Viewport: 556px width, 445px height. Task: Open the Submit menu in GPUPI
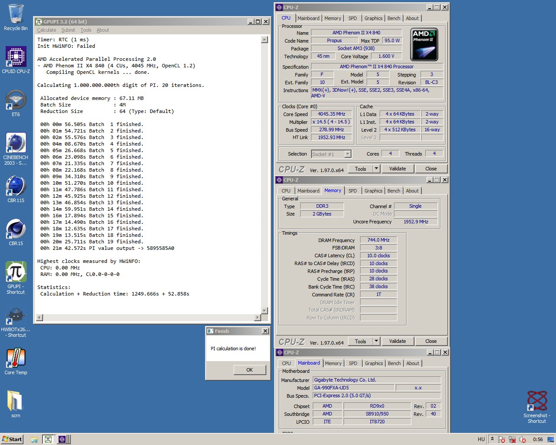pos(68,30)
